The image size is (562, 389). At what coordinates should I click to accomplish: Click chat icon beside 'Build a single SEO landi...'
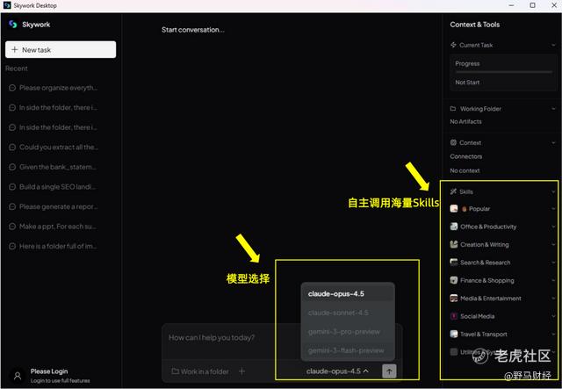click(x=12, y=187)
